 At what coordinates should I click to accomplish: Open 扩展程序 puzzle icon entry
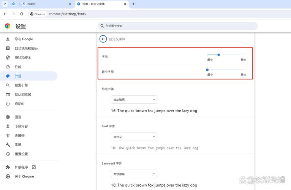click(8, 167)
